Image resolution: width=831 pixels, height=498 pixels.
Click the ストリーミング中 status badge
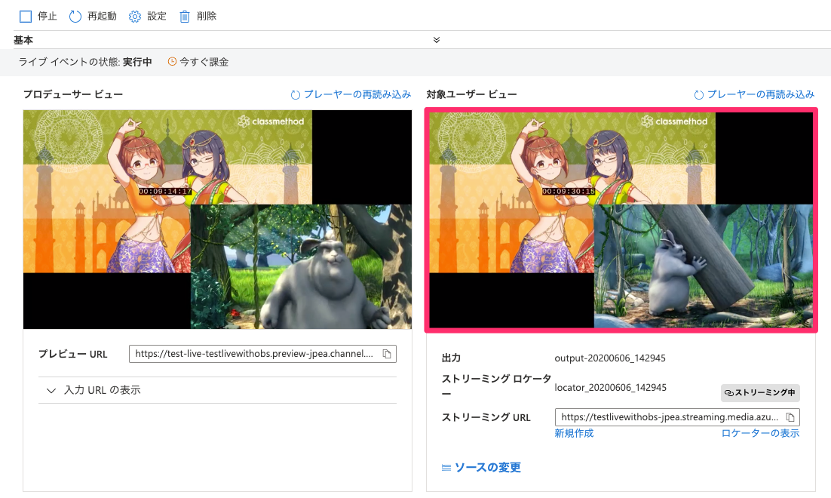pyautogui.click(x=760, y=392)
